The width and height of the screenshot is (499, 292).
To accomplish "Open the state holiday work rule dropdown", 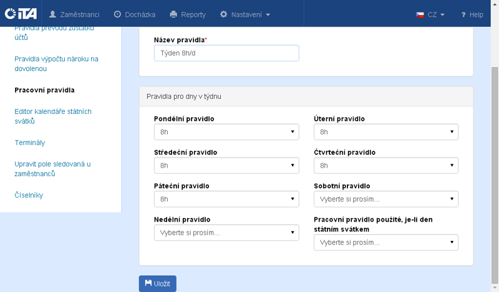I will [385, 242].
